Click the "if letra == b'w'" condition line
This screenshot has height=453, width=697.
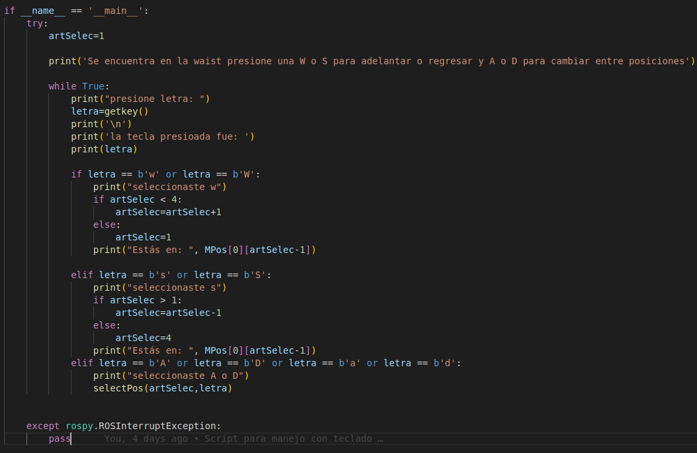165,174
